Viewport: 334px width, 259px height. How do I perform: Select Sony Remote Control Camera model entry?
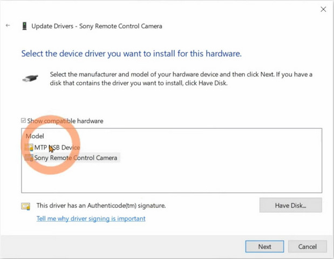(x=76, y=158)
